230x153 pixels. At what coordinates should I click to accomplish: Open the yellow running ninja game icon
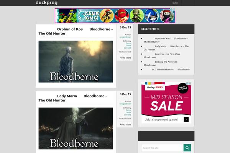click(x=107, y=16)
